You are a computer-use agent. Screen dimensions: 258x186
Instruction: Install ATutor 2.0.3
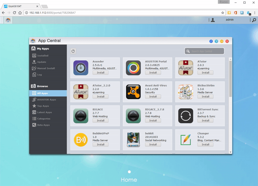205,72
